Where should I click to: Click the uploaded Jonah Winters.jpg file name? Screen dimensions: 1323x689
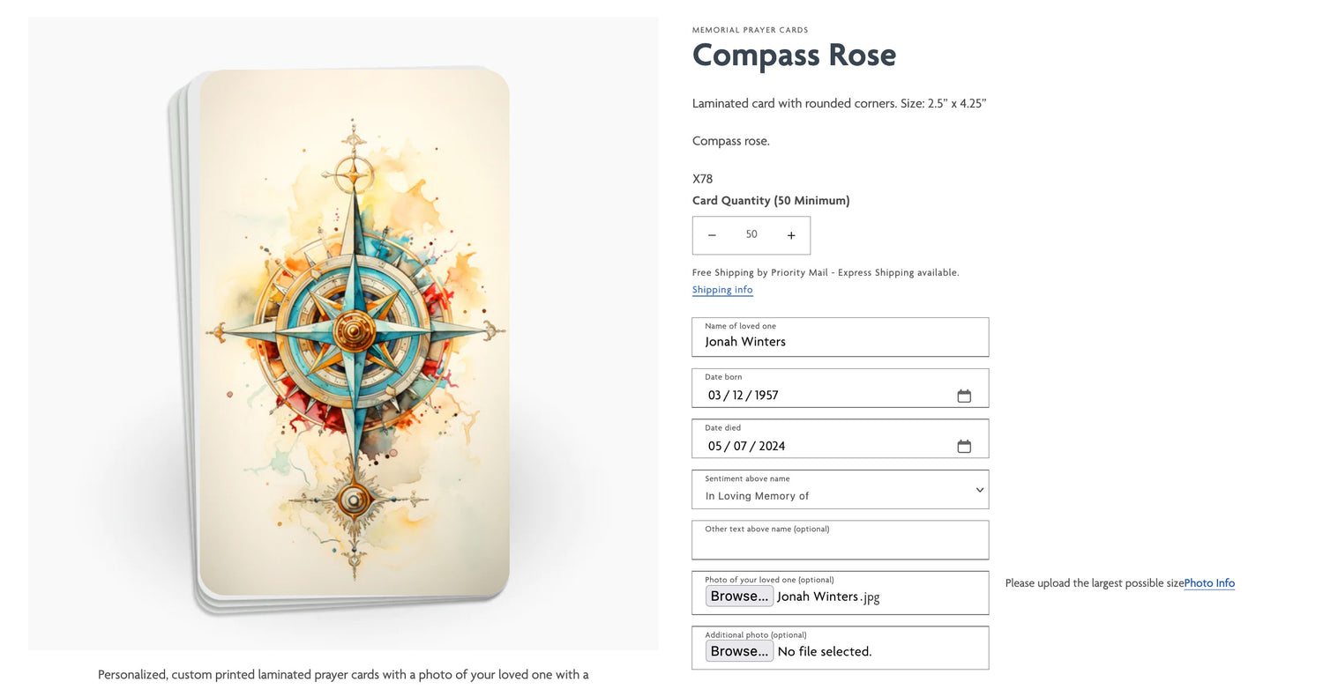coord(828,596)
